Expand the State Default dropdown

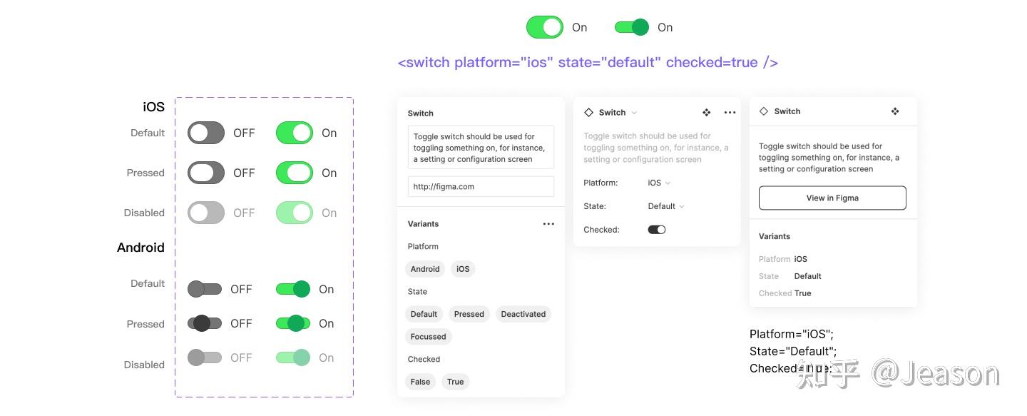666,206
